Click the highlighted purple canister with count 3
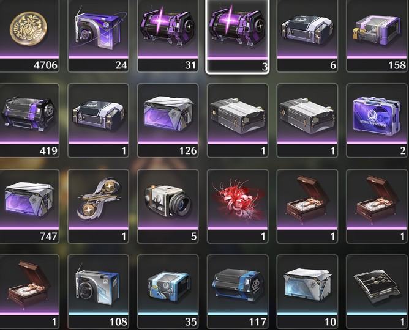The height and width of the screenshot is (330, 409). [x=238, y=36]
